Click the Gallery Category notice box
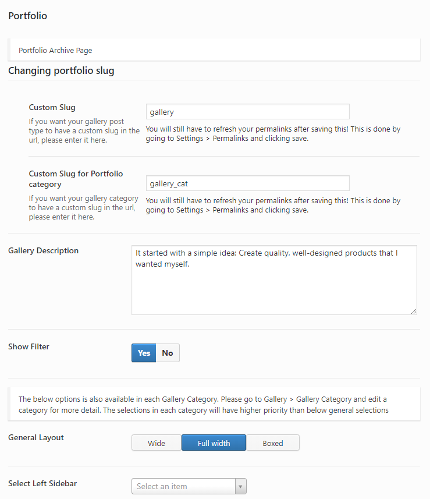The width and height of the screenshot is (430, 499). (x=214, y=404)
